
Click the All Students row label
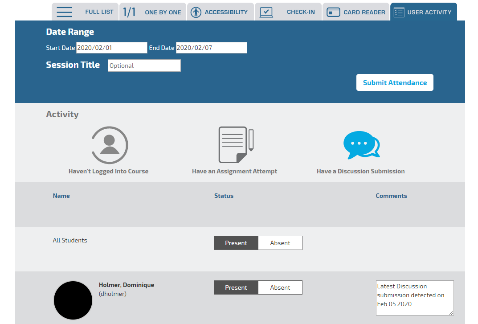(x=70, y=240)
